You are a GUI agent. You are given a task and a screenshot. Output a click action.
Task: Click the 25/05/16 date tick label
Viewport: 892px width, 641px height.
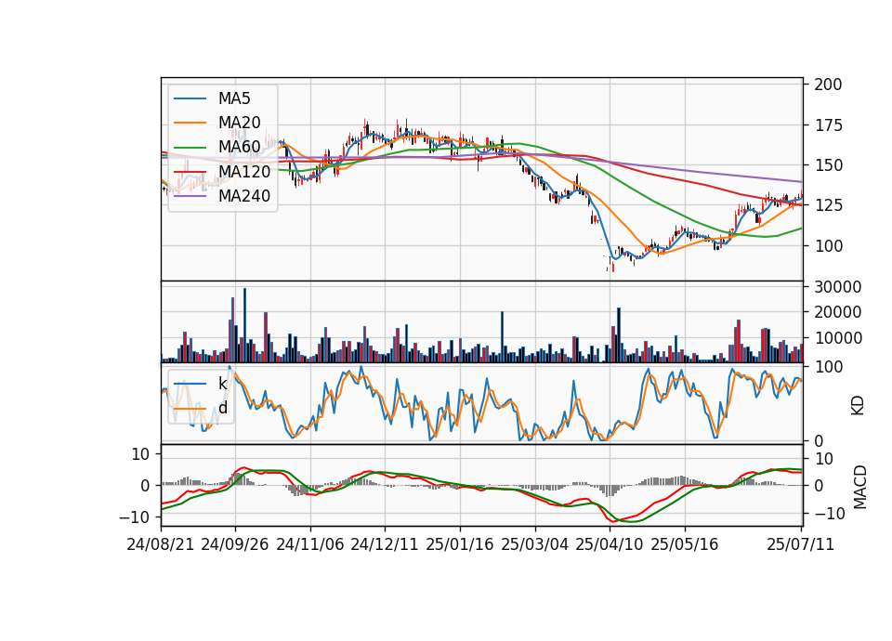685,544
